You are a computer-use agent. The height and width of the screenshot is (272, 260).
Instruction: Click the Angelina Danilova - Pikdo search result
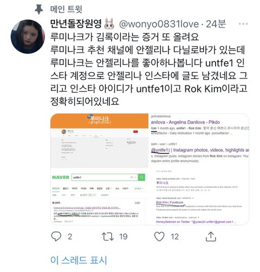[x=185, y=122]
